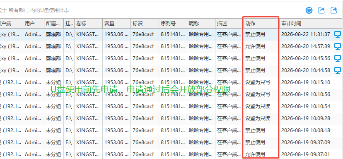Select the timestamp 2026-08-19 10:09:28

[306, 118]
